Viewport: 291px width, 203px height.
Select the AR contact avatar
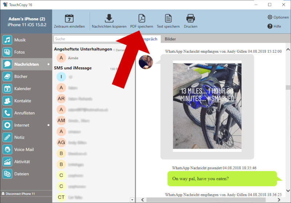click(x=61, y=98)
